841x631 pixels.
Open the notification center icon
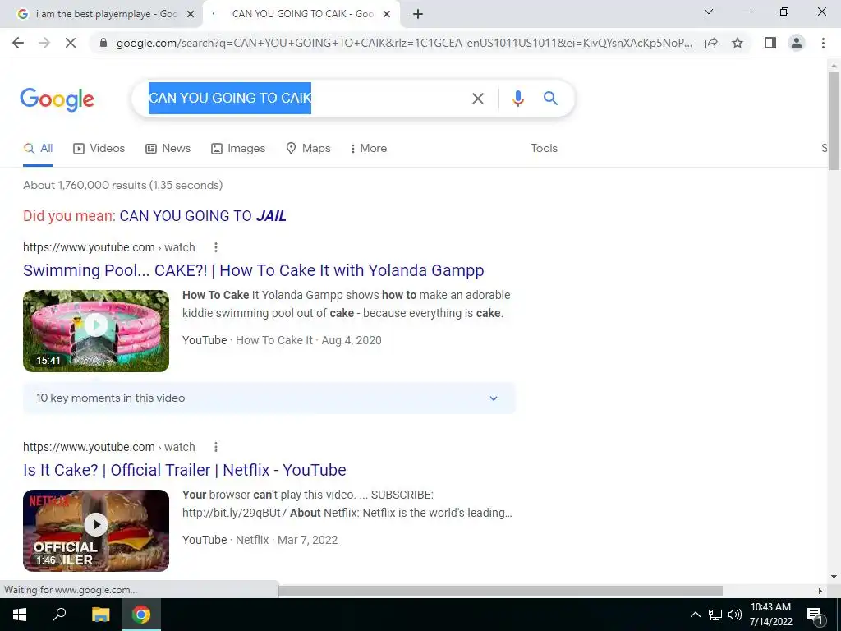coord(816,615)
